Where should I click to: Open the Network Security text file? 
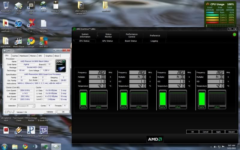43,26
